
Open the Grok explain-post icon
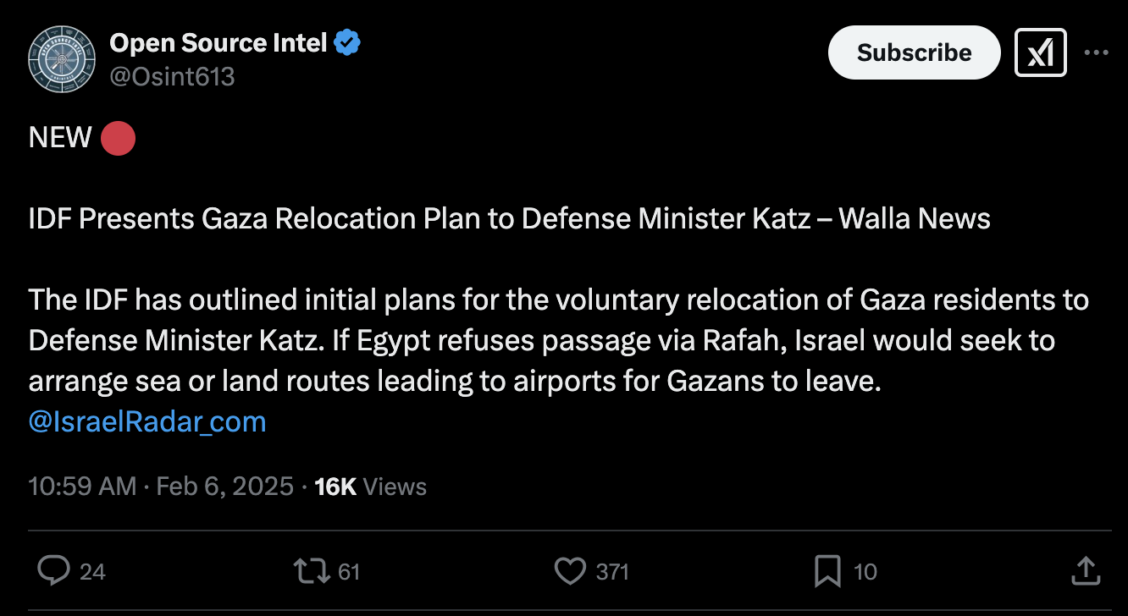tap(1040, 52)
